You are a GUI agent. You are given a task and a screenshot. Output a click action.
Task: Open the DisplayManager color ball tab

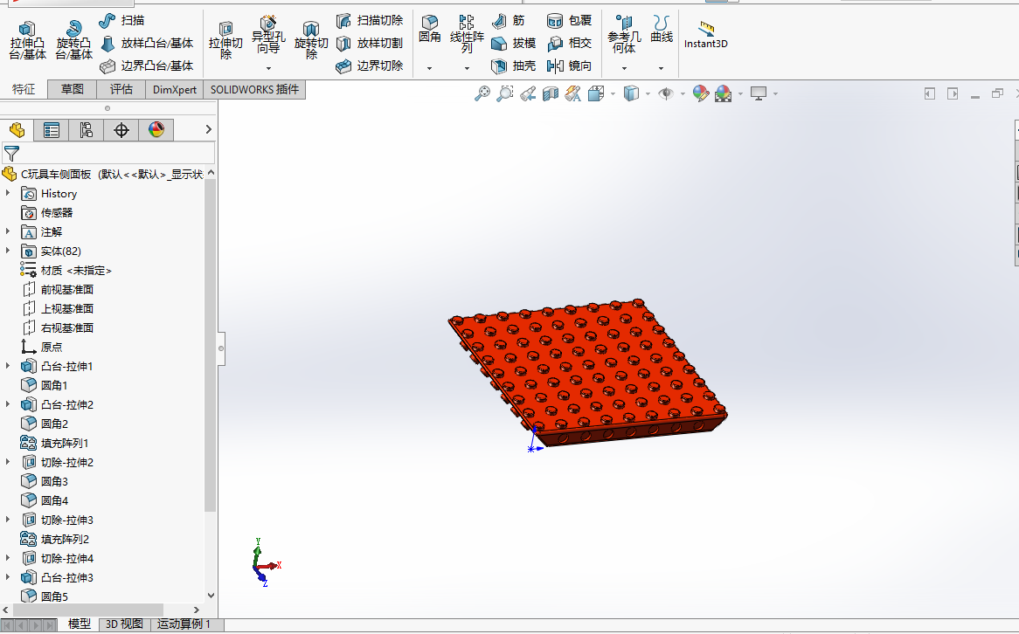[156, 130]
